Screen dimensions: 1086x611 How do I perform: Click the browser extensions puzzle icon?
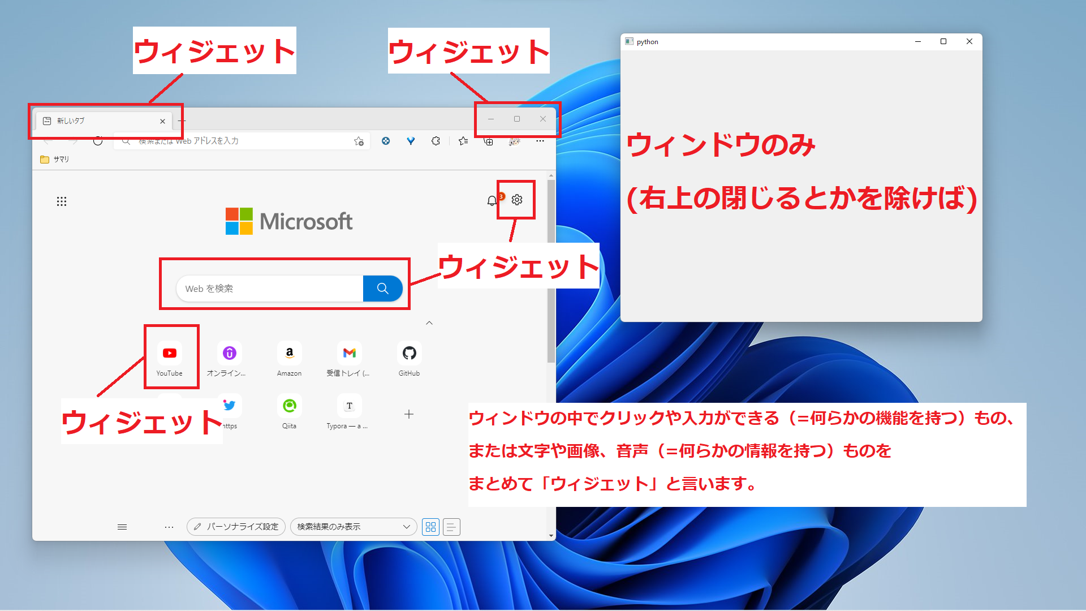pyautogui.click(x=436, y=141)
